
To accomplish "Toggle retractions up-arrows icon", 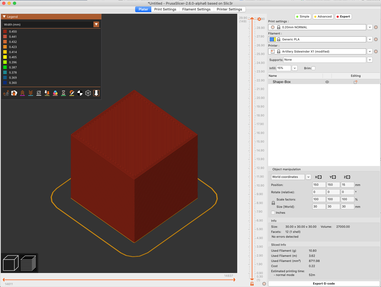I will pos(22,93).
